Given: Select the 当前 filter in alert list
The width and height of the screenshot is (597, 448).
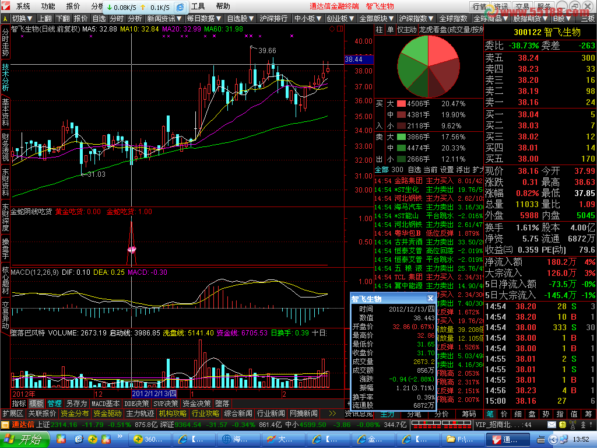Looking at the screenshot, I should [431, 170].
